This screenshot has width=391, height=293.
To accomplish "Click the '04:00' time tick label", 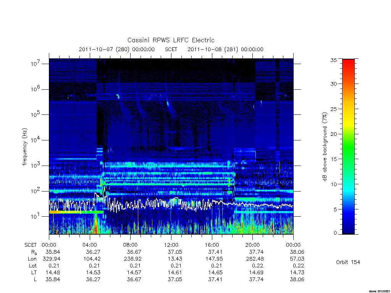I will 90,245.
